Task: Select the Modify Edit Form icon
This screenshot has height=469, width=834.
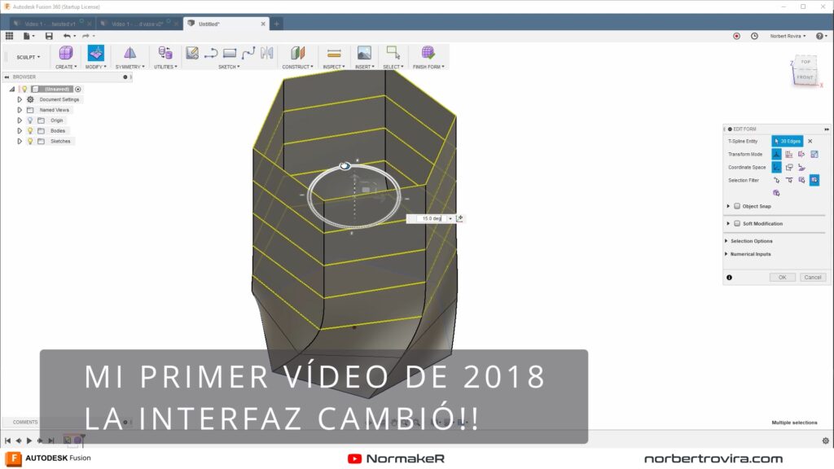Action: pyautogui.click(x=96, y=53)
